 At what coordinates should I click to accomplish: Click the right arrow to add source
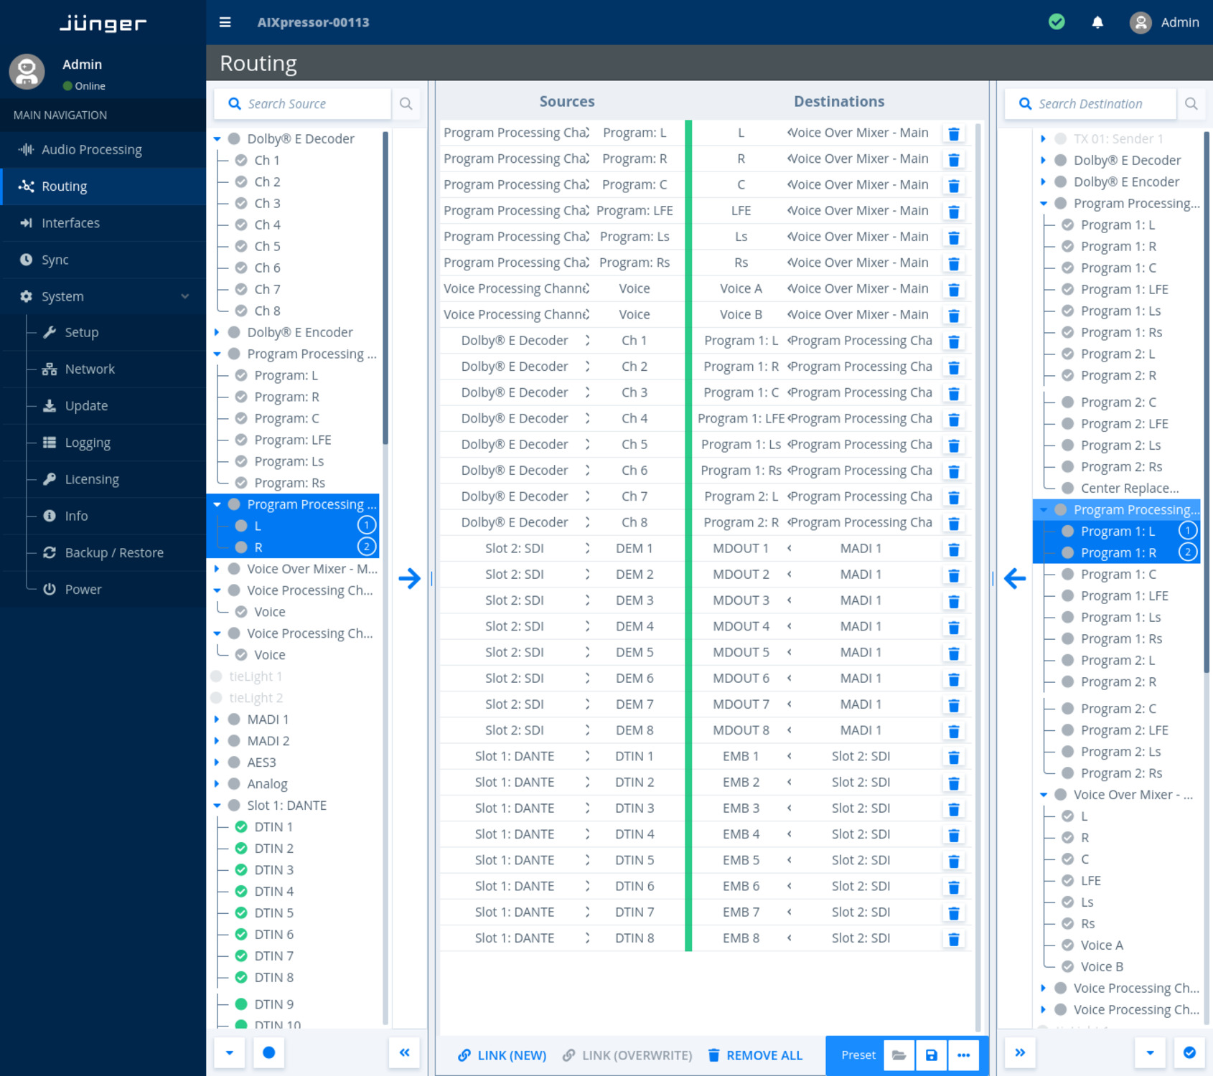[409, 578]
